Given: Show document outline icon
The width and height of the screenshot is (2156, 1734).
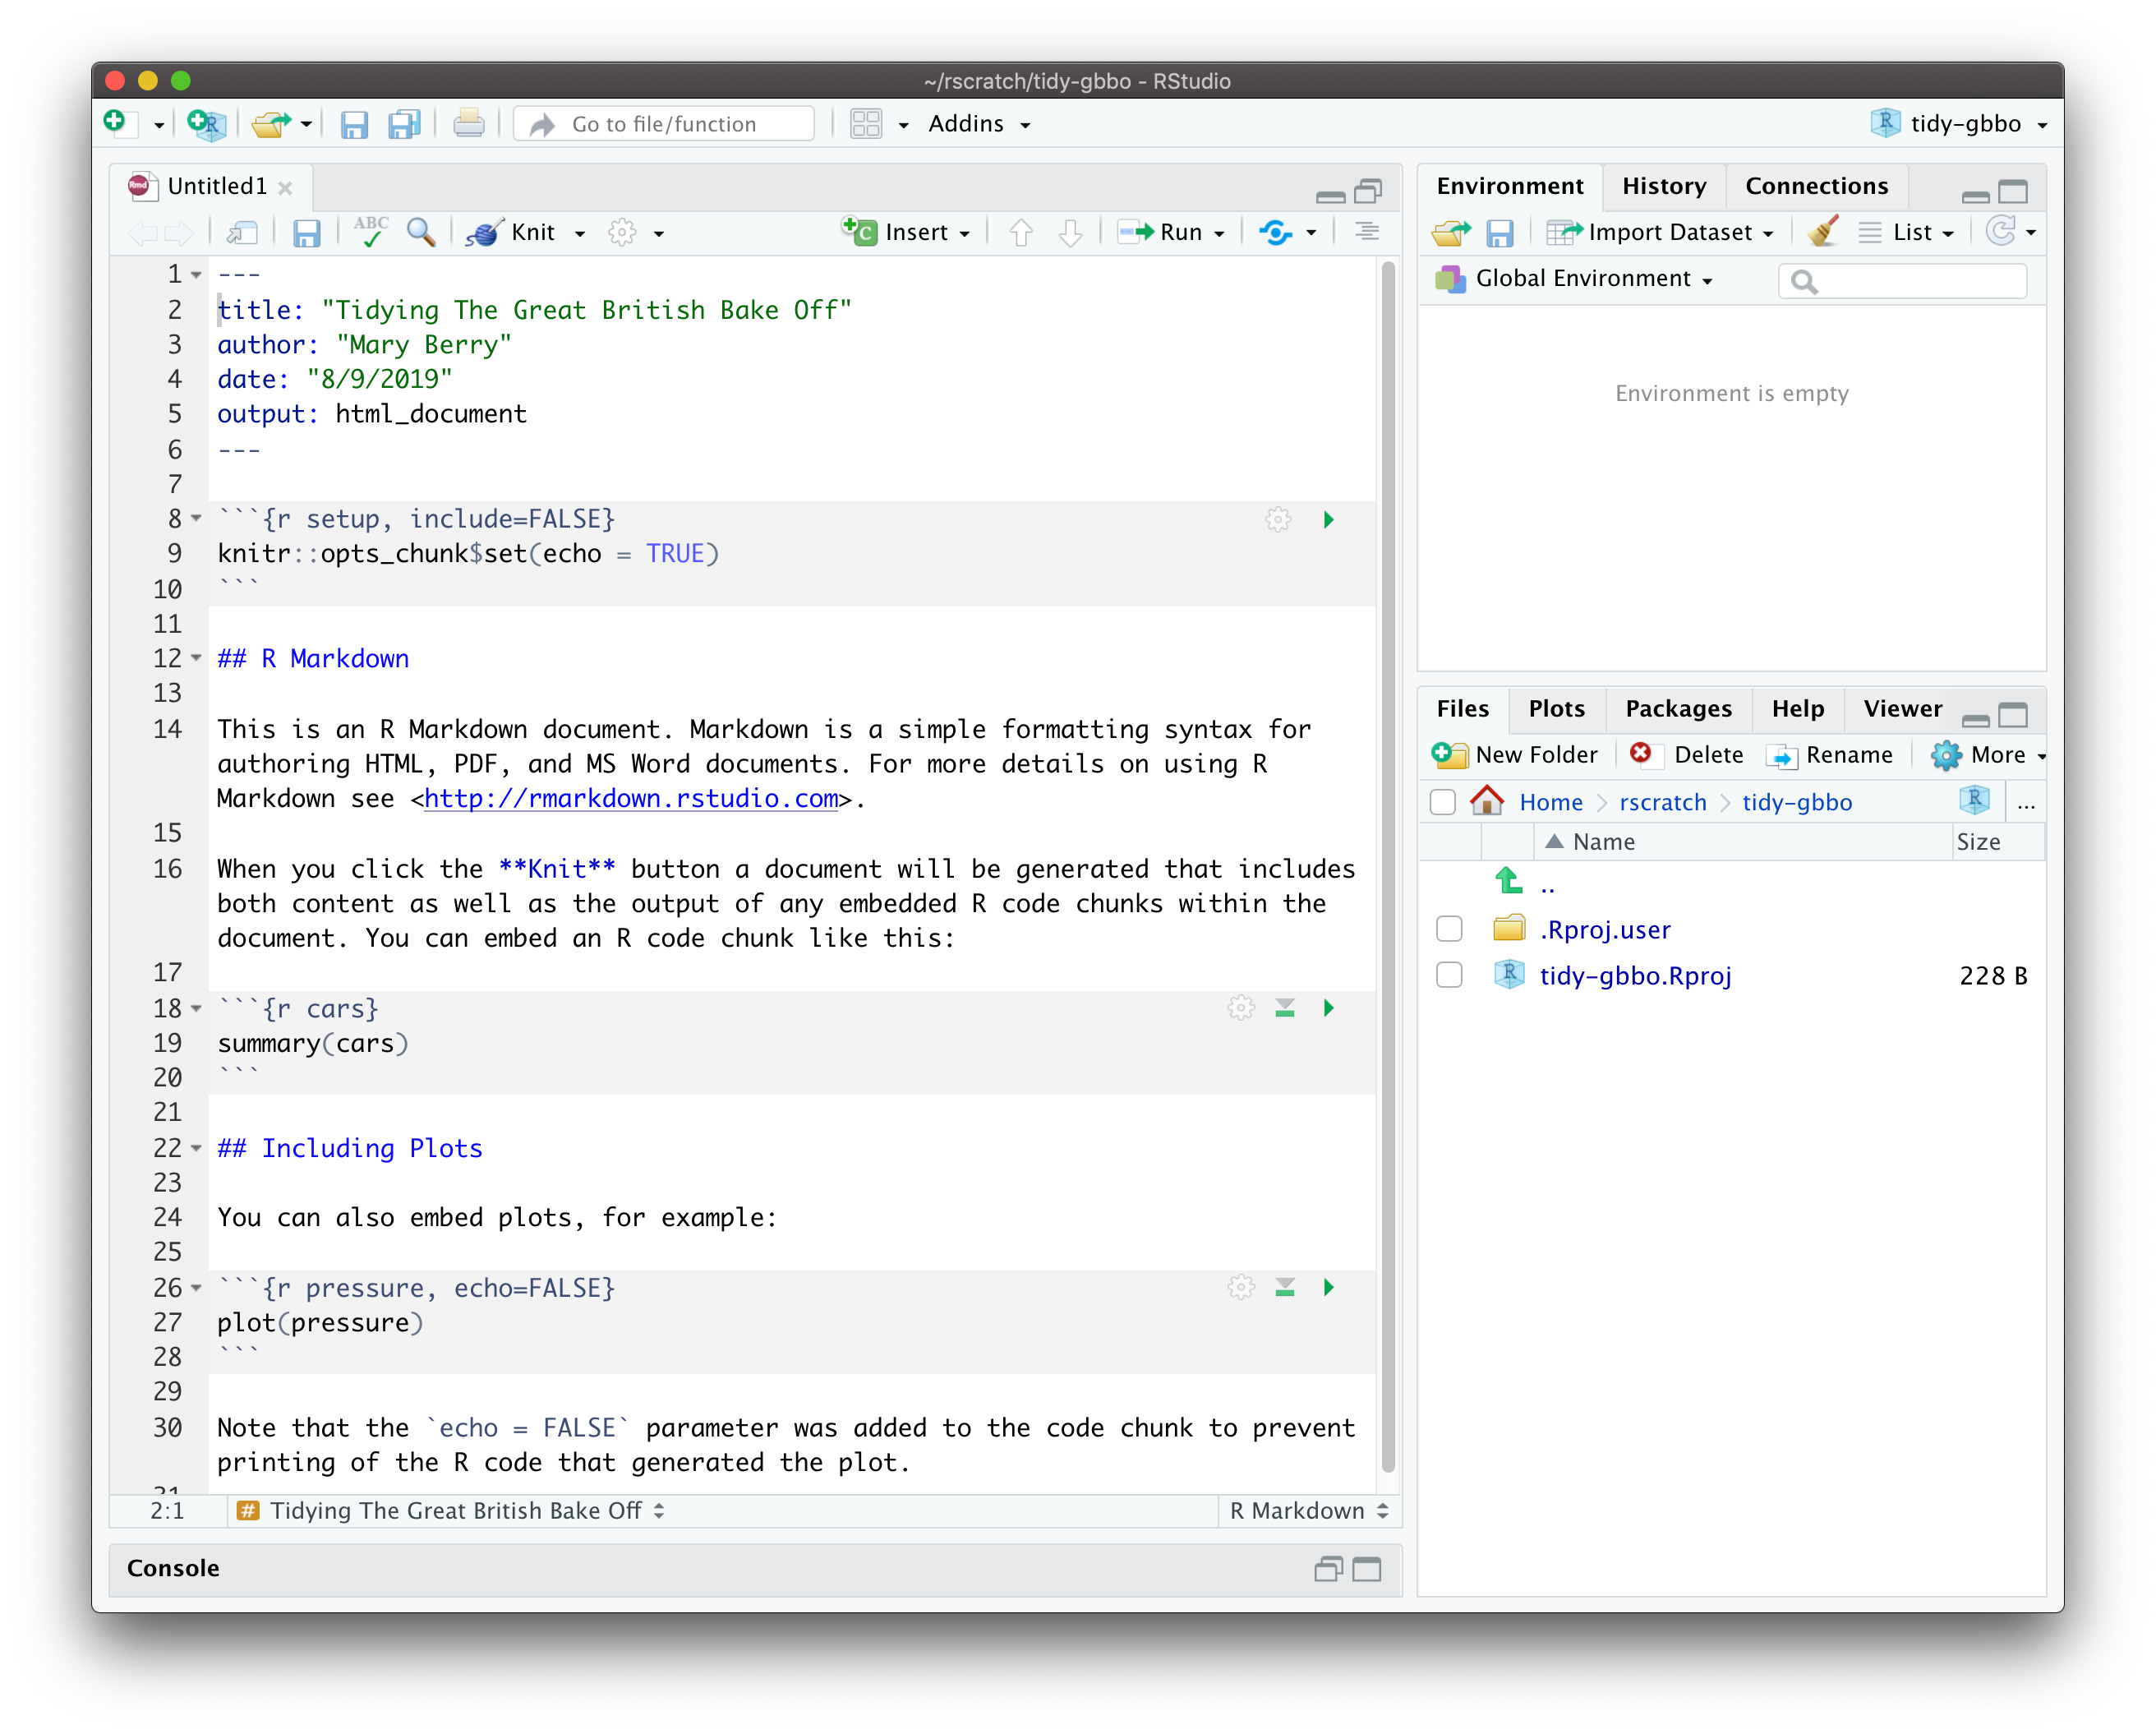Looking at the screenshot, I should pyautogui.click(x=1367, y=232).
